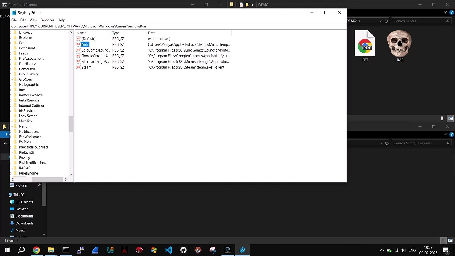
Task: Click the MicrosoftEdgeAutoLaunch value icon
Action: [x=79, y=62]
